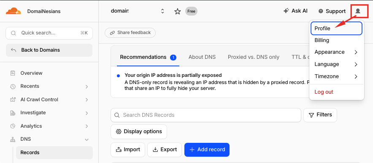The image size is (373, 163).
Task: Click the Recommendations count badge
Action: pyautogui.click(x=173, y=57)
